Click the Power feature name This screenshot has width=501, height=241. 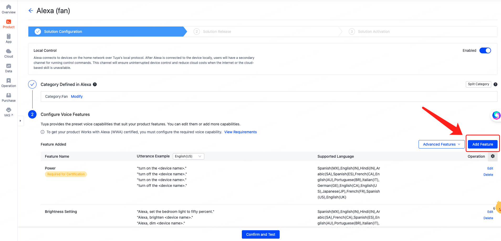pyautogui.click(x=50, y=168)
